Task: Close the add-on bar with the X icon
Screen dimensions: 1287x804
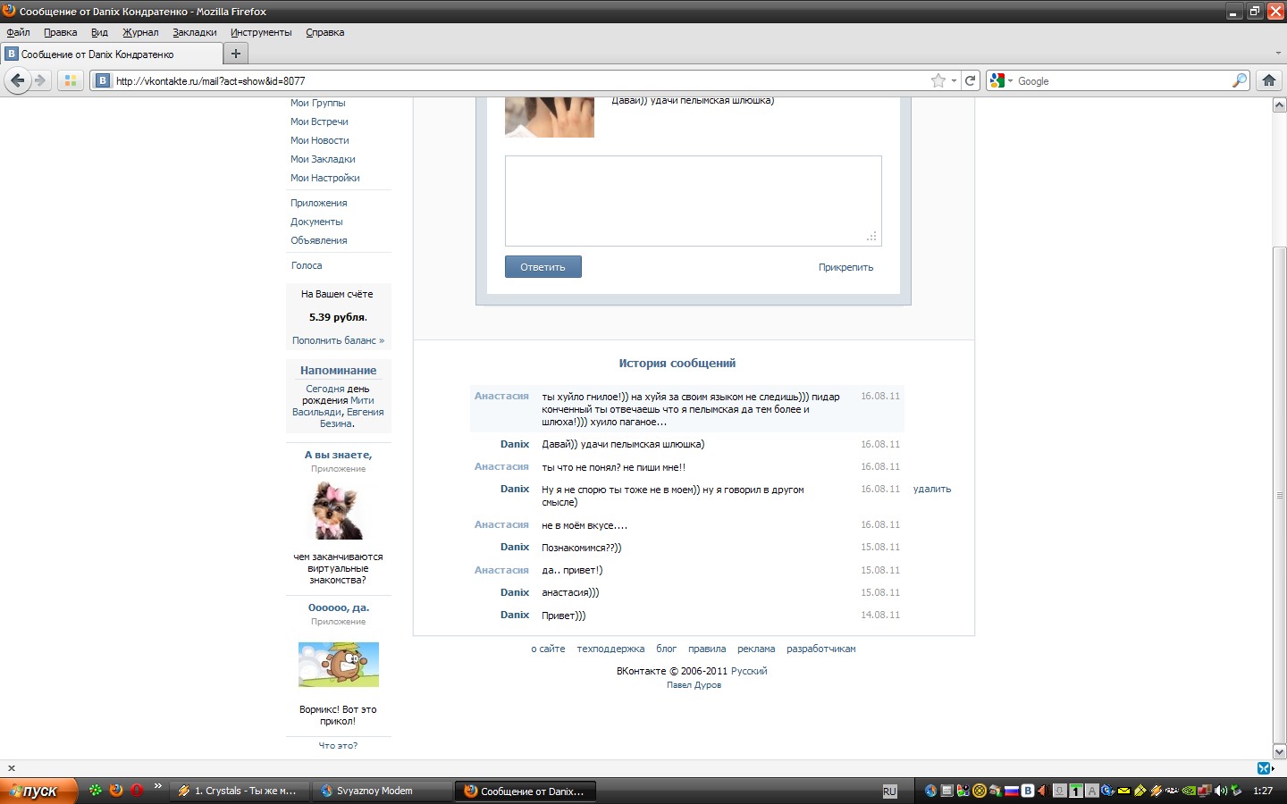Action: tap(12, 768)
